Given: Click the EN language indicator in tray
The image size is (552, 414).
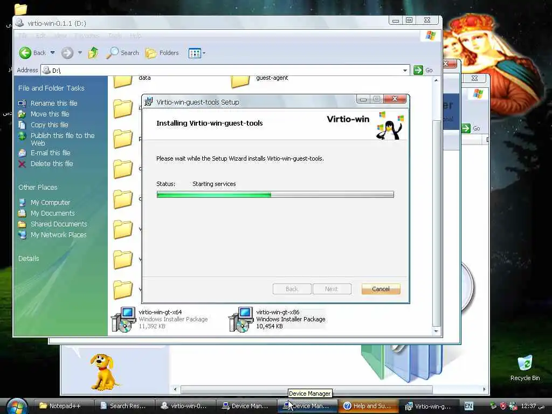Looking at the screenshot, I should [468, 406].
